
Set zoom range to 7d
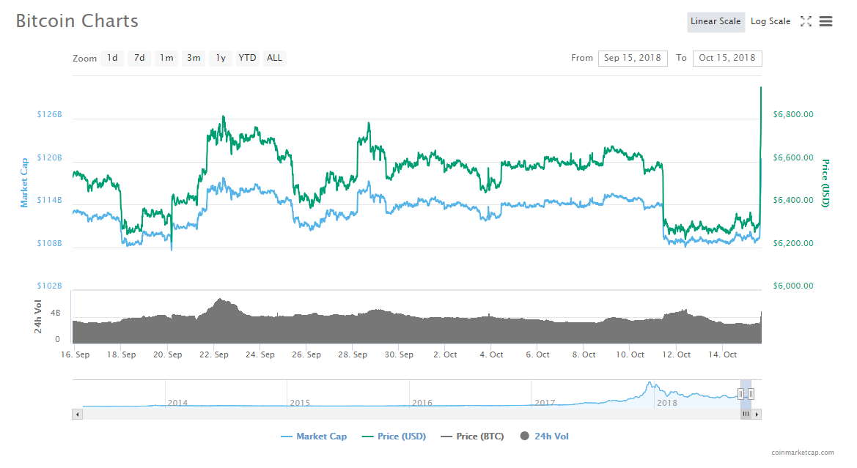pyautogui.click(x=139, y=58)
